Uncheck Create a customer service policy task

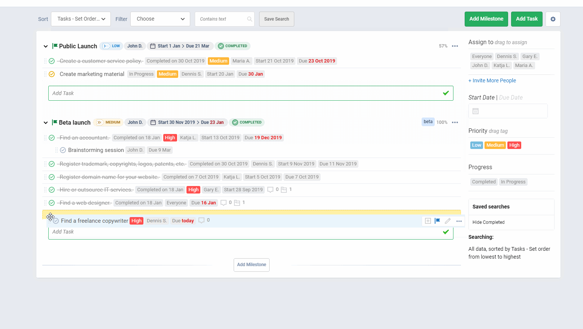tap(52, 61)
